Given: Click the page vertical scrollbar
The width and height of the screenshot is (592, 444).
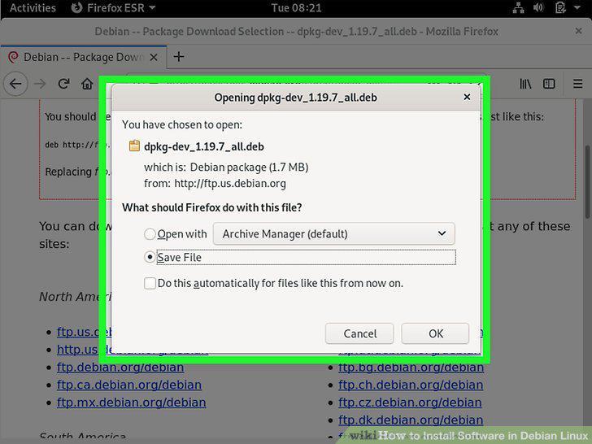Looking at the screenshot, I should (588, 181).
